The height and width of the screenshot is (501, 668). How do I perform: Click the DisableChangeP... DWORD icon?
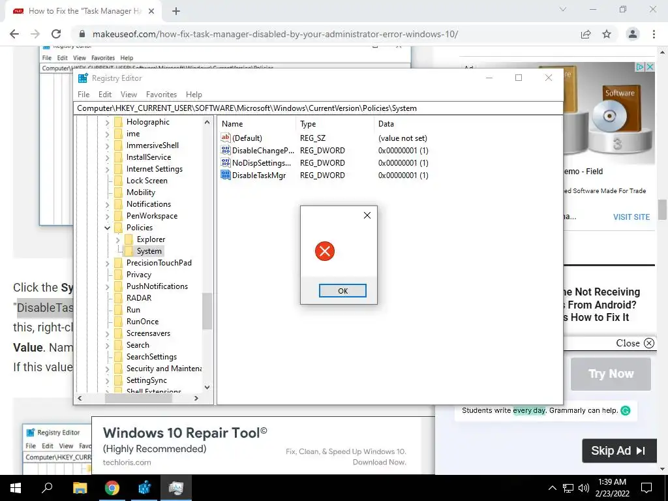coord(225,151)
